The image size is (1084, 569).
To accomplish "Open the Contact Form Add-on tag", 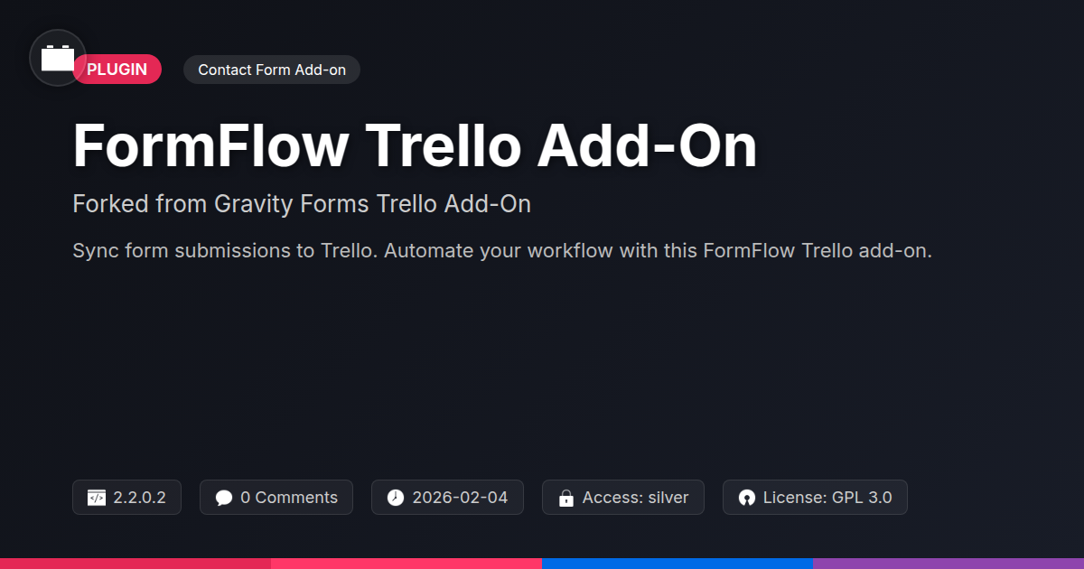I will point(272,70).
